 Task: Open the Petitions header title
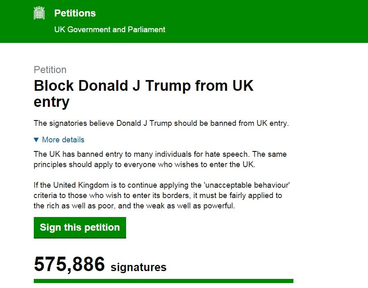(x=75, y=13)
